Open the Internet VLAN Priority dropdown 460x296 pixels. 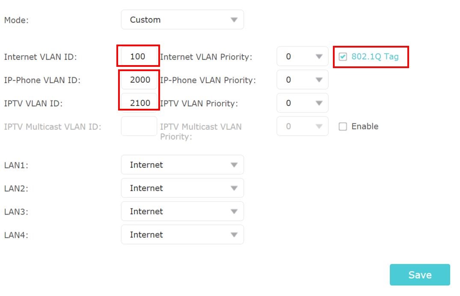(x=302, y=56)
